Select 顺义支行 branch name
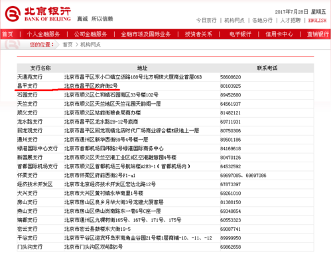This screenshot has height=258, width=331. pyautogui.click(x=27, y=113)
